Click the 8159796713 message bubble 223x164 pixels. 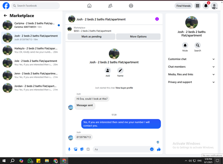pyautogui.click(x=83, y=137)
